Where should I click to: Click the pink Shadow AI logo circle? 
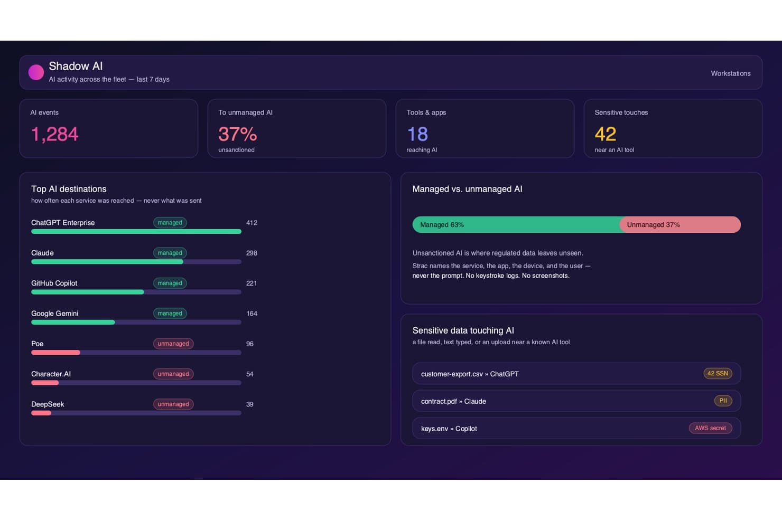point(36,72)
